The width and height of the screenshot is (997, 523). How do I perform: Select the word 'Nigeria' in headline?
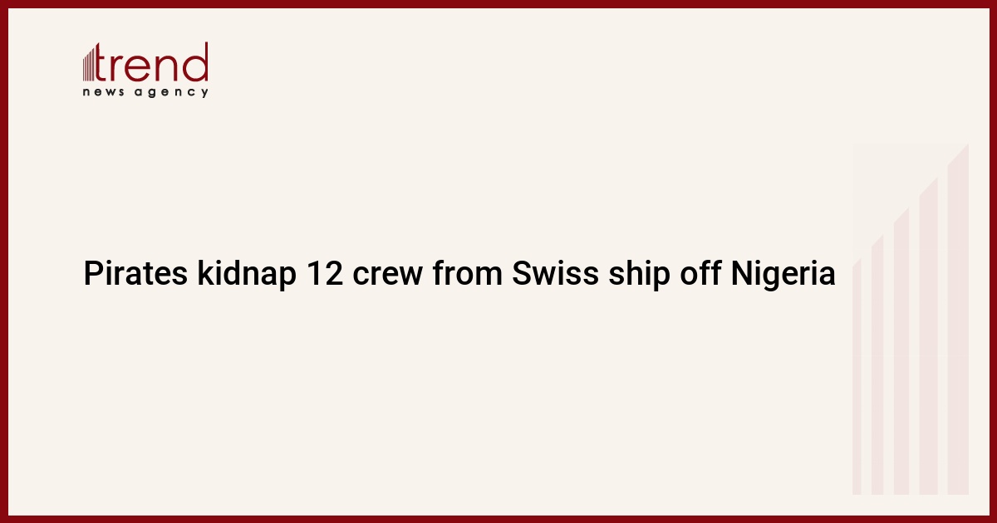pyautogui.click(x=783, y=273)
